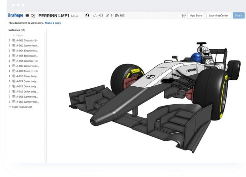Click the public globe icon
Viewport: 246px width, 177px height.
pyautogui.click(x=87, y=15)
